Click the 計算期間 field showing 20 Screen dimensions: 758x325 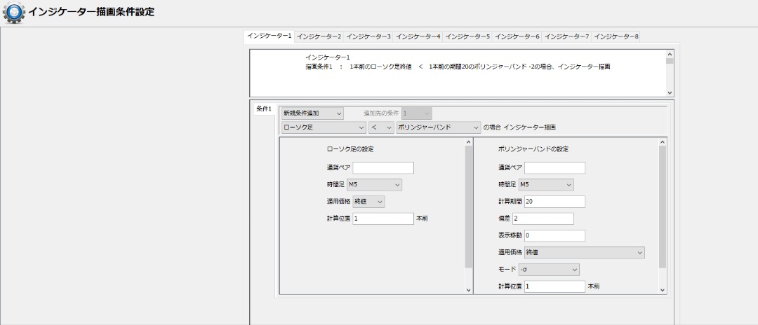(554, 202)
